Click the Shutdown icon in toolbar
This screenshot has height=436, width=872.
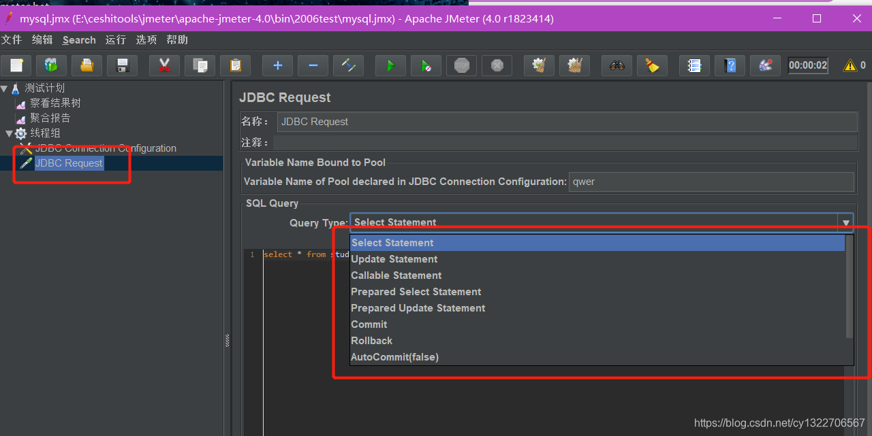pyautogui.click(x=497, y=65)
